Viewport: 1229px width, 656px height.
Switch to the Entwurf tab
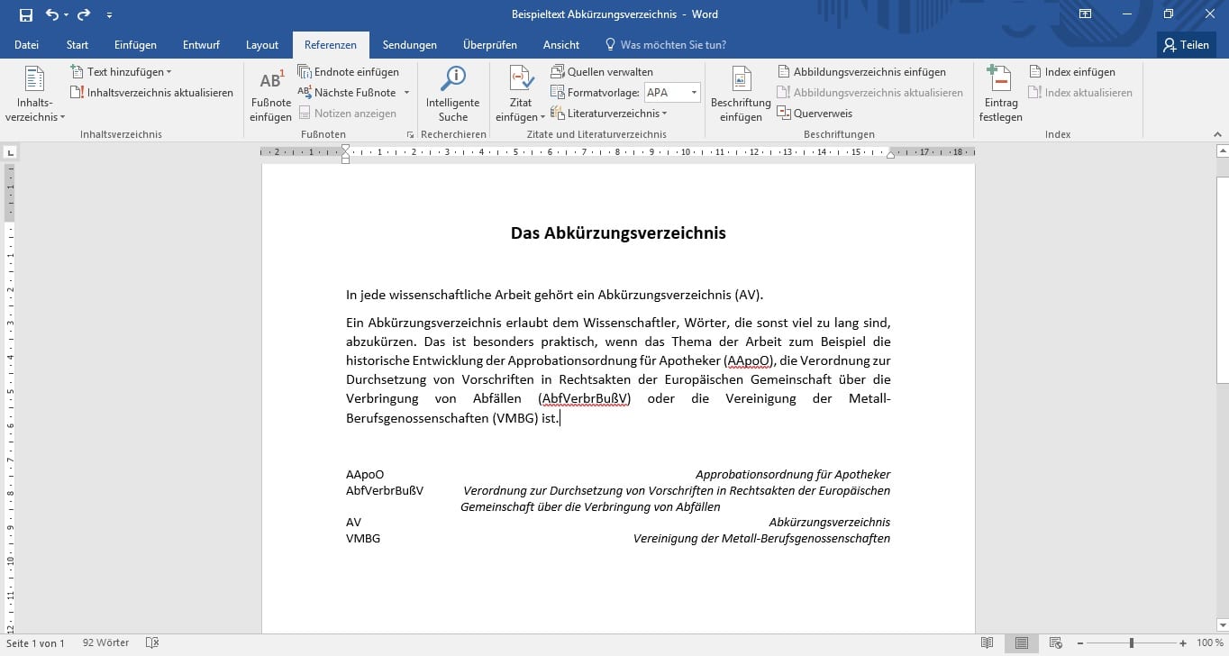201,45
